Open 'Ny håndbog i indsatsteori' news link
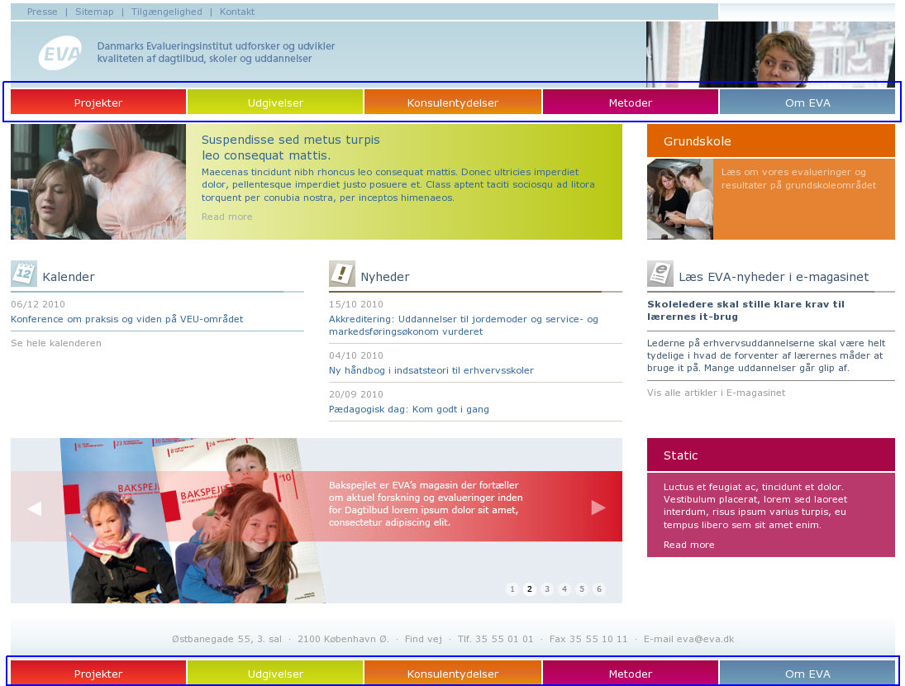Viewport: 905px width, 686px height. [x=431, y=370]
